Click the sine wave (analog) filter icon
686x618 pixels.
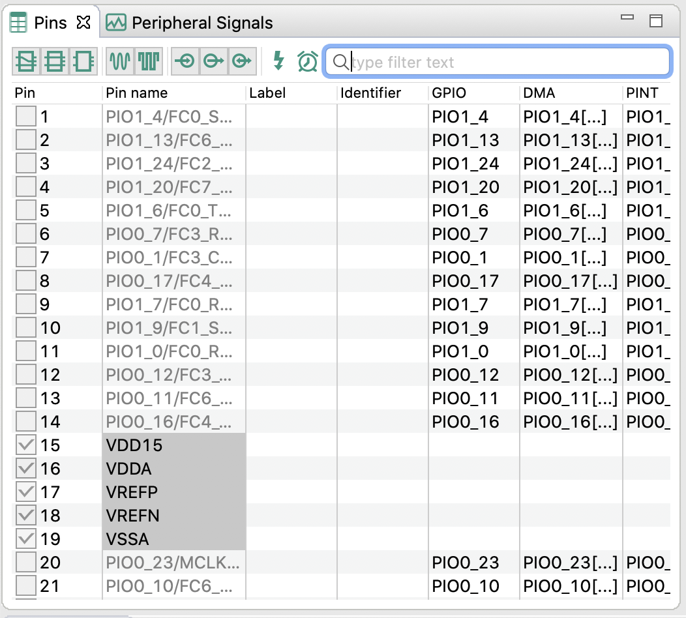click(x=119, y=61)
